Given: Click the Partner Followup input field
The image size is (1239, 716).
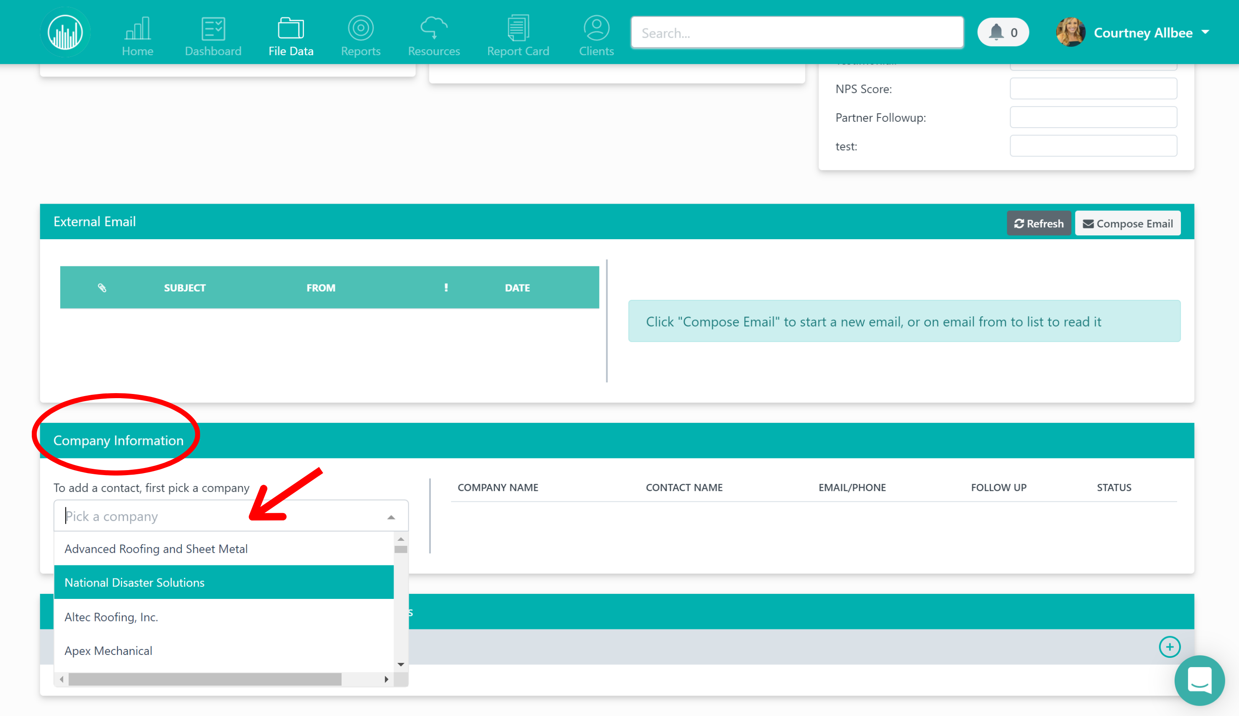Looking at the screenshot, I should [x=1093, y=118].
